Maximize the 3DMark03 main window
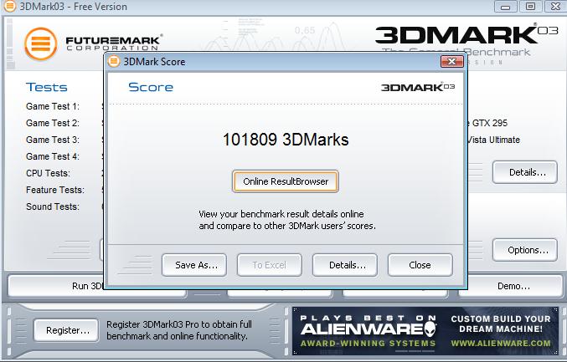 [x=530, y=6]
